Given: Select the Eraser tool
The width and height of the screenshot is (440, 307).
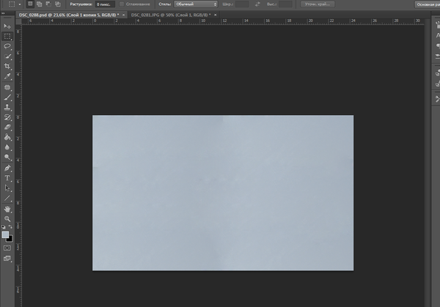Looking at the screenshot, I should pyautogui.click(x=7, y=127).
